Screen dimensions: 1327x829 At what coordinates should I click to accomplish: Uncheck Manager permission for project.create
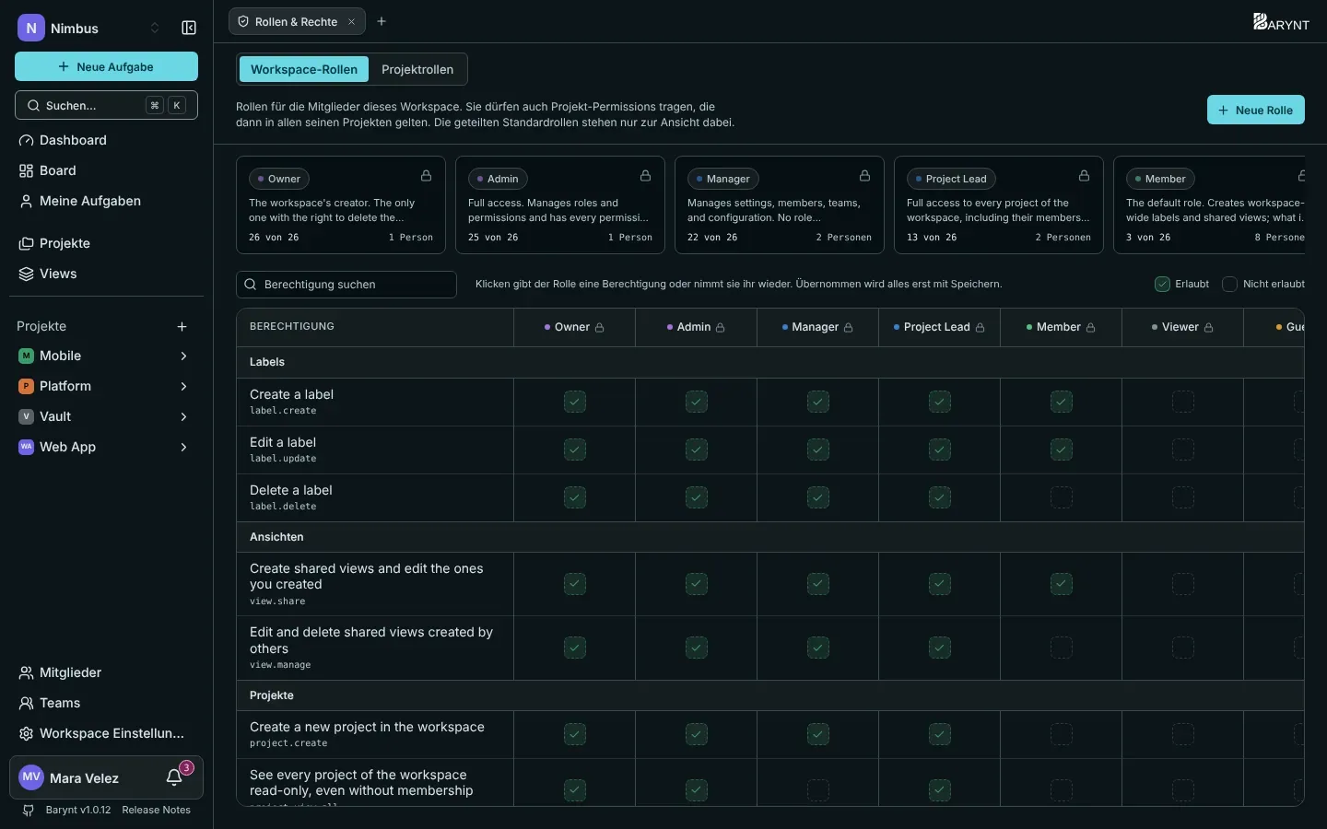818,734
